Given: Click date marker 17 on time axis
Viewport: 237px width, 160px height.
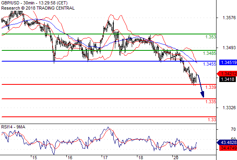Looking at the screenshot, I should pyautogui.click(x=105, y=158).
